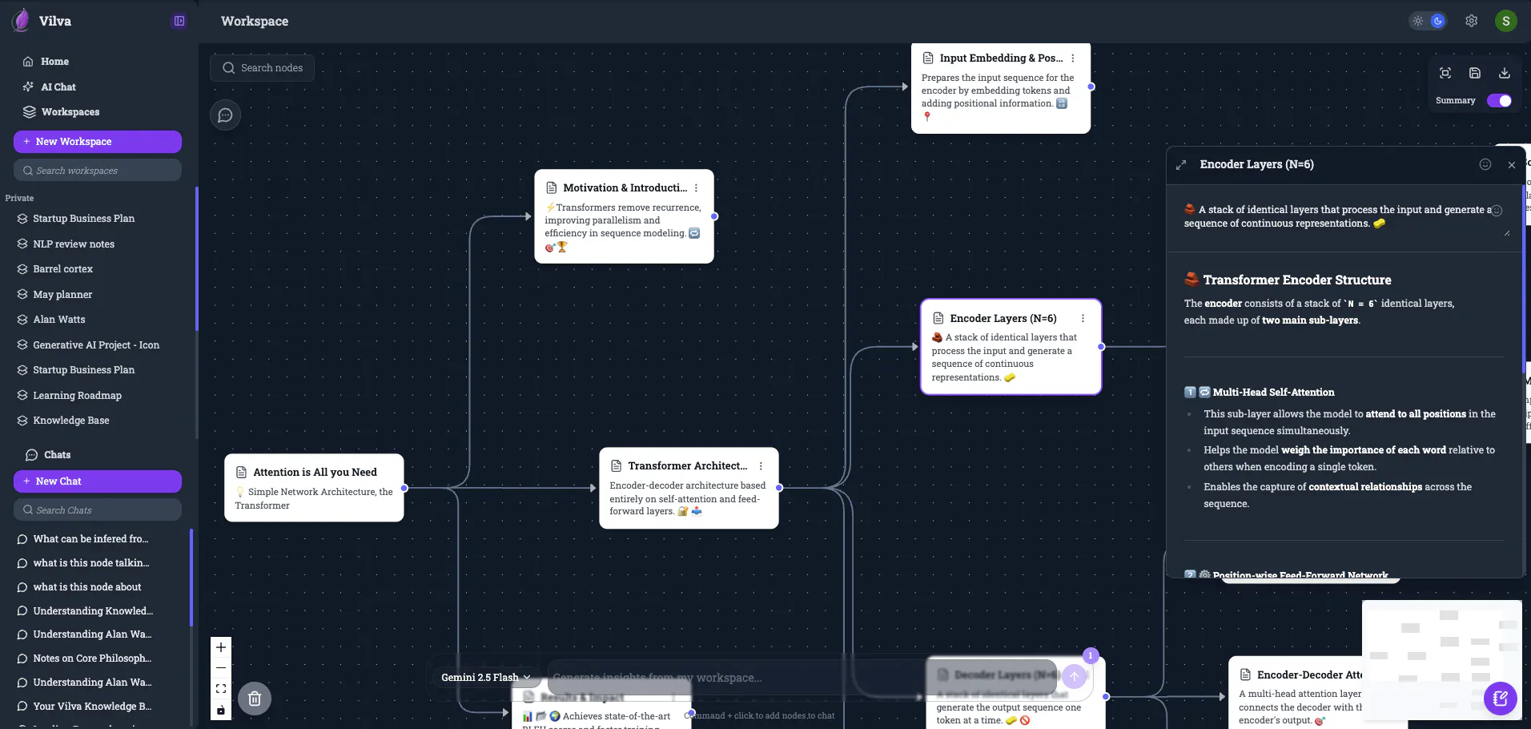The height and width of the screenshot is (729, 1531).
Task: Create a New Workspace
Action: (98, 142)
